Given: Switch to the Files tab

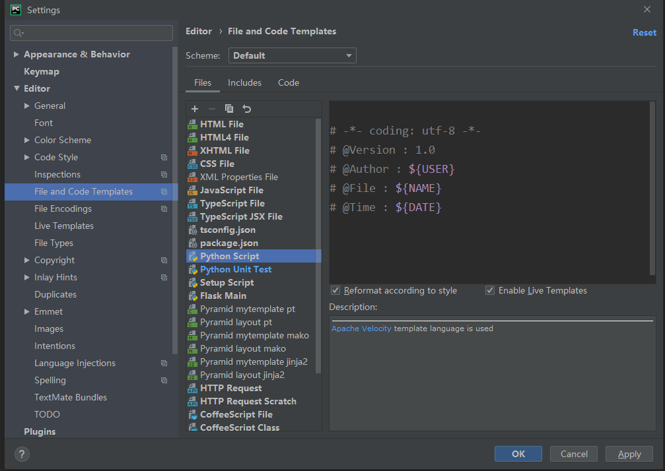Looking at the screenshot, I should pos(203,82).
